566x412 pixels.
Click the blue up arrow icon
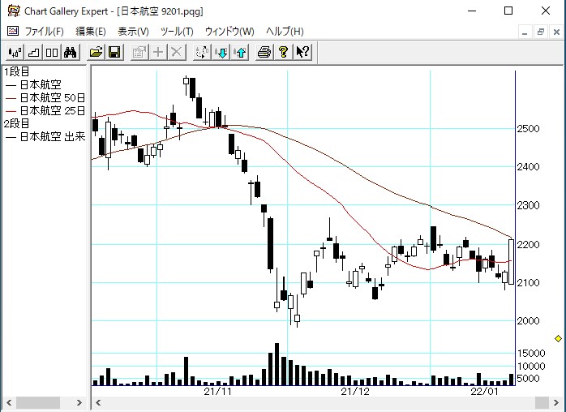pyautogui.click(x=240, y=53)
